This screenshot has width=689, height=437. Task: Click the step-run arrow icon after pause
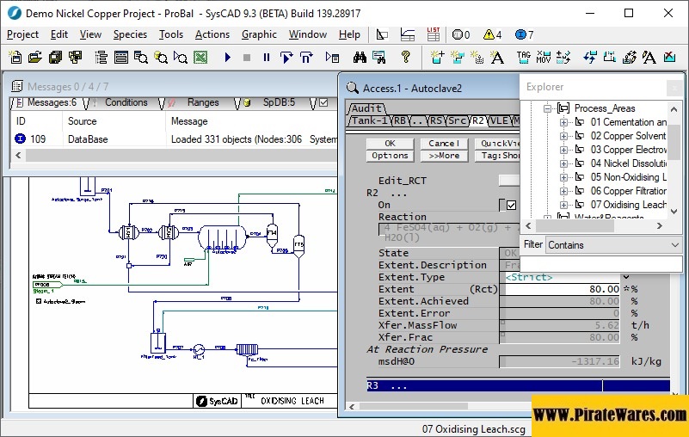(x=286, y=57)
